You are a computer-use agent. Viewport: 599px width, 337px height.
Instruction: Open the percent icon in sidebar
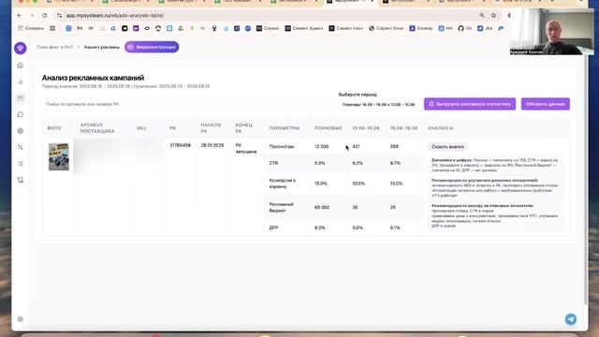(21, 147)
